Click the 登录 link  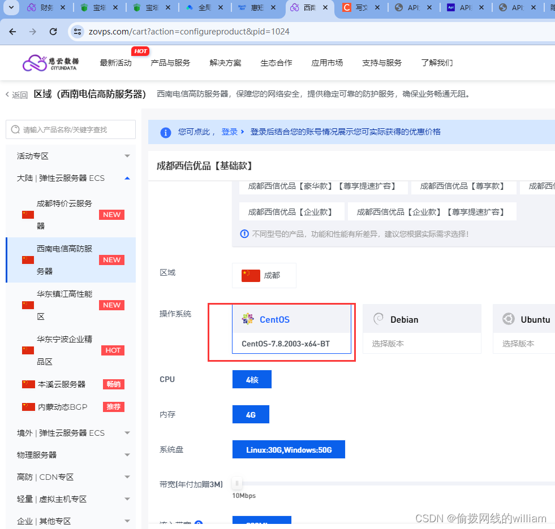coord(232,132)
